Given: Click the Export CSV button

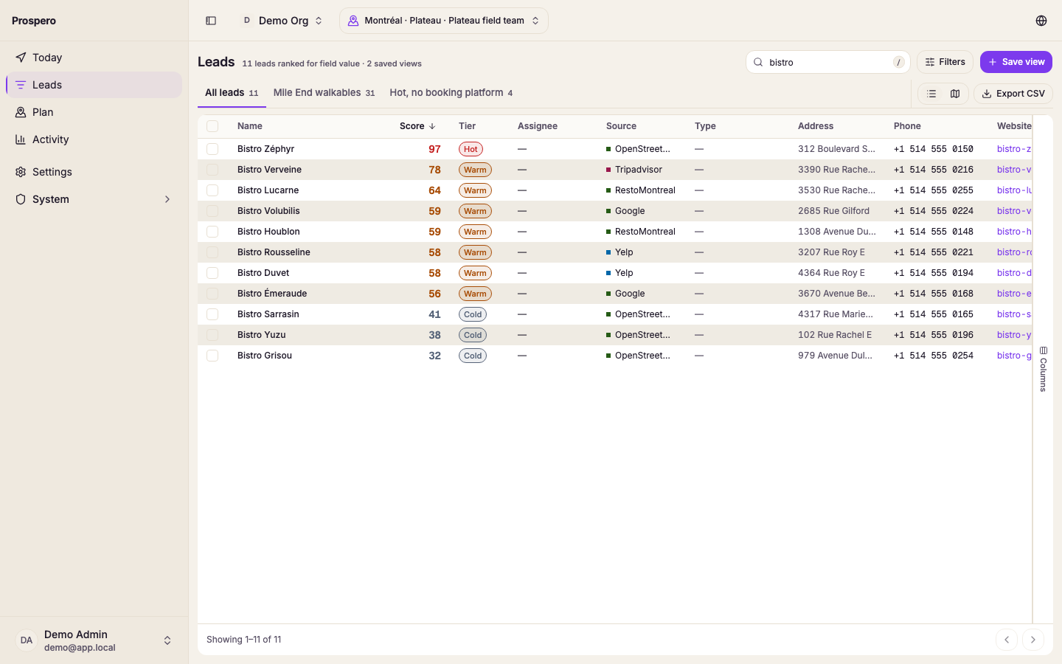Looking at the screenshot, I should click(1013, 94).
